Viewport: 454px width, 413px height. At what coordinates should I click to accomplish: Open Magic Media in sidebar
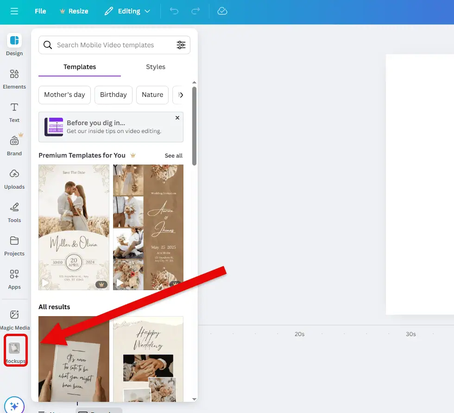[x=14, y=319]
